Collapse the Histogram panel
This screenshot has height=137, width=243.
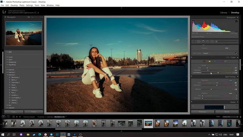point(238,18)
